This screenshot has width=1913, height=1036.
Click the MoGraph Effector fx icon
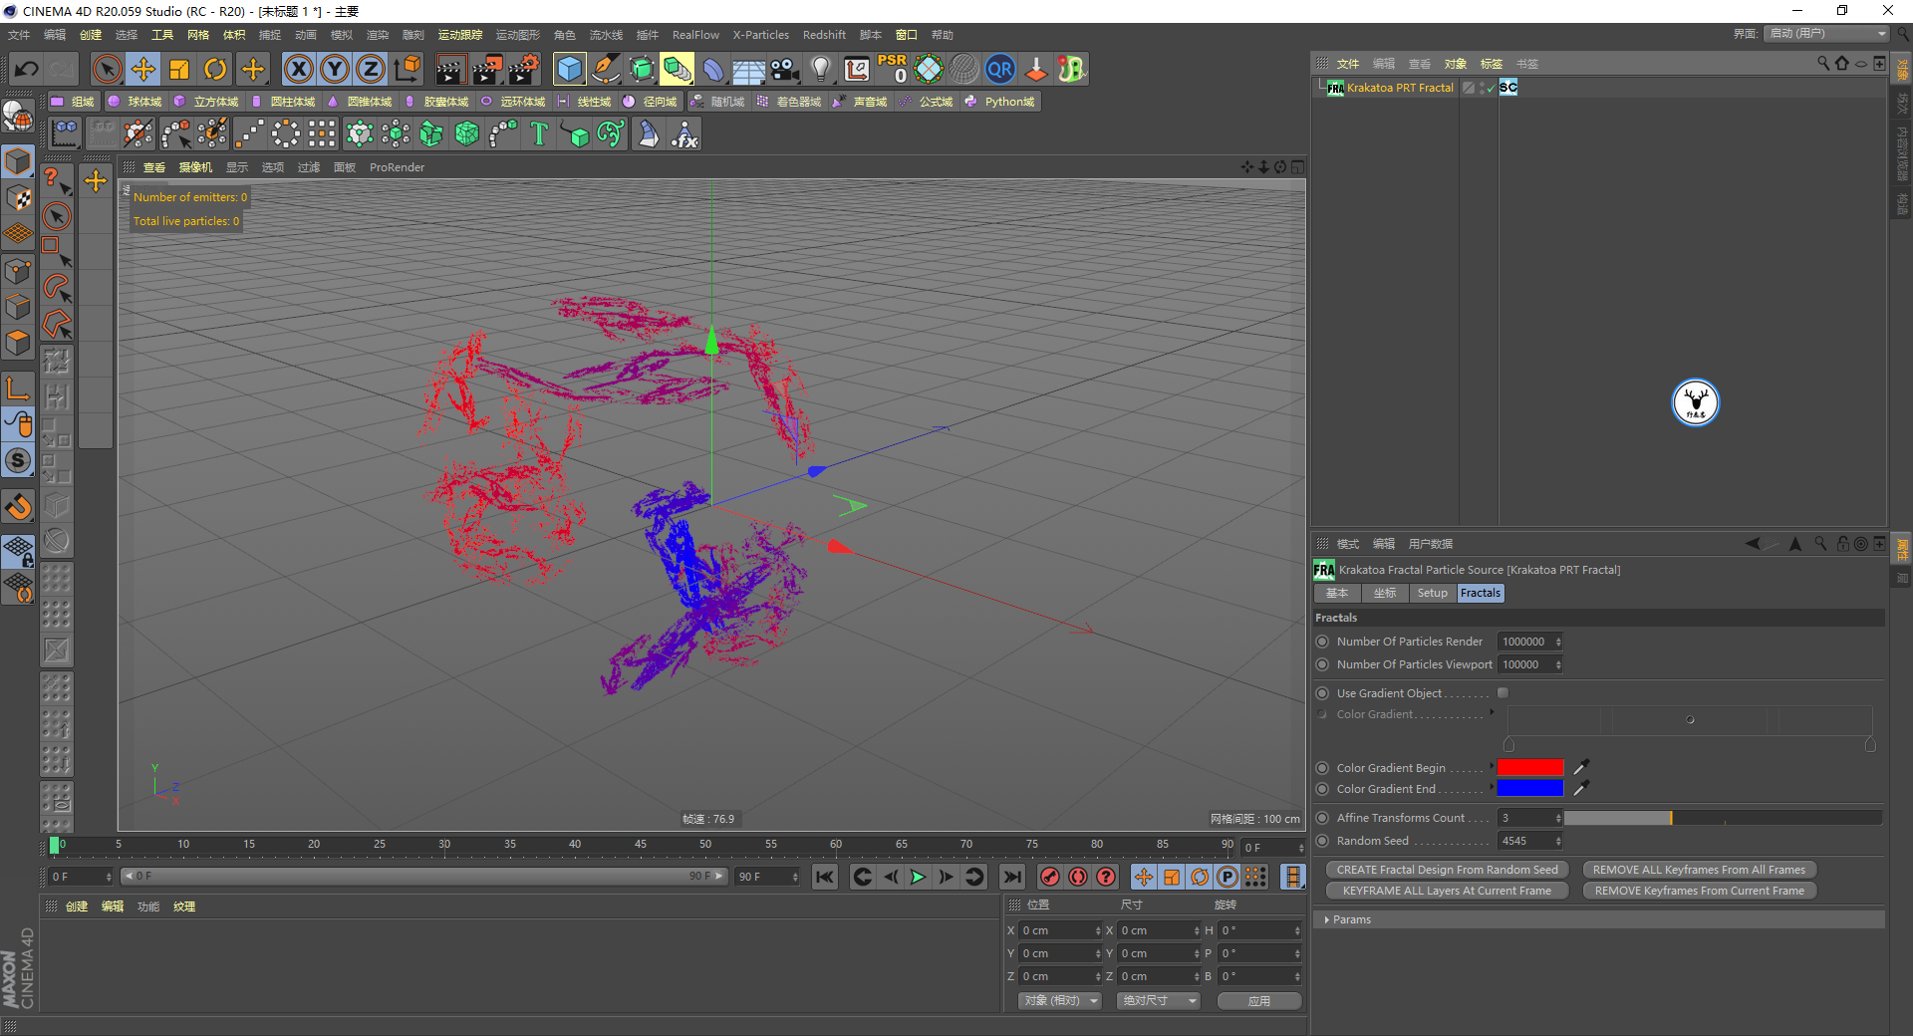(x=684, y=133)
